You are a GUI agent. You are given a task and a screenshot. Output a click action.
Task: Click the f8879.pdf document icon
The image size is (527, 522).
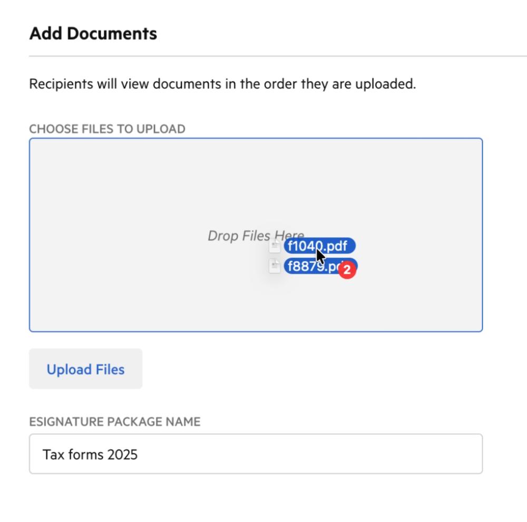pos(275,266)
